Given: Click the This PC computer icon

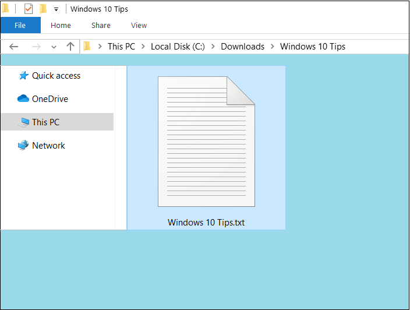Looking at the screenshot, I should [24, 122].
